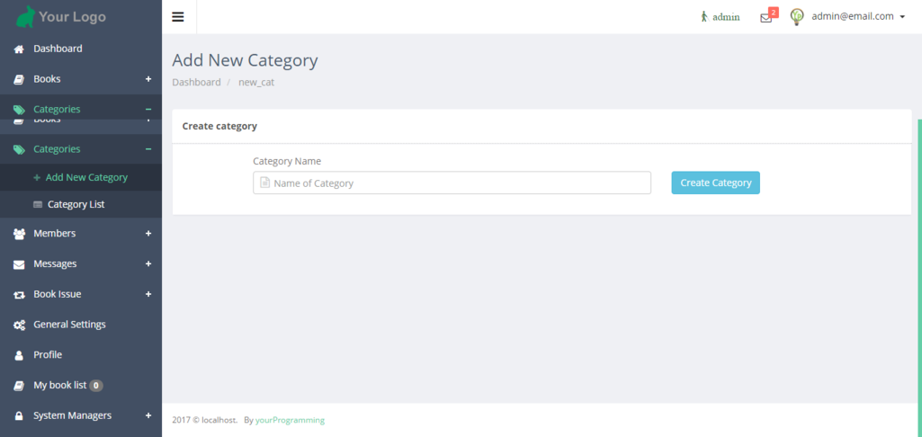The width and height of the screenshot is (922, 437).
Task: Click the Book Issue exchange icon
Action: [x=18, y=295]
